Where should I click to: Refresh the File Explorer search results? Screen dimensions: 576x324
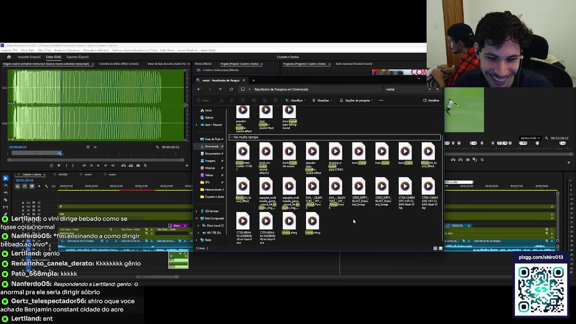231,89
